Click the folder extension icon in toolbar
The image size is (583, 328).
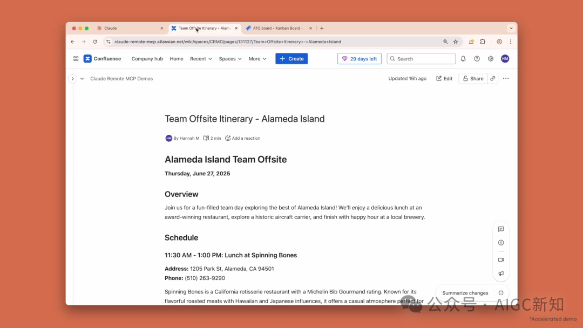pos(471,42)
